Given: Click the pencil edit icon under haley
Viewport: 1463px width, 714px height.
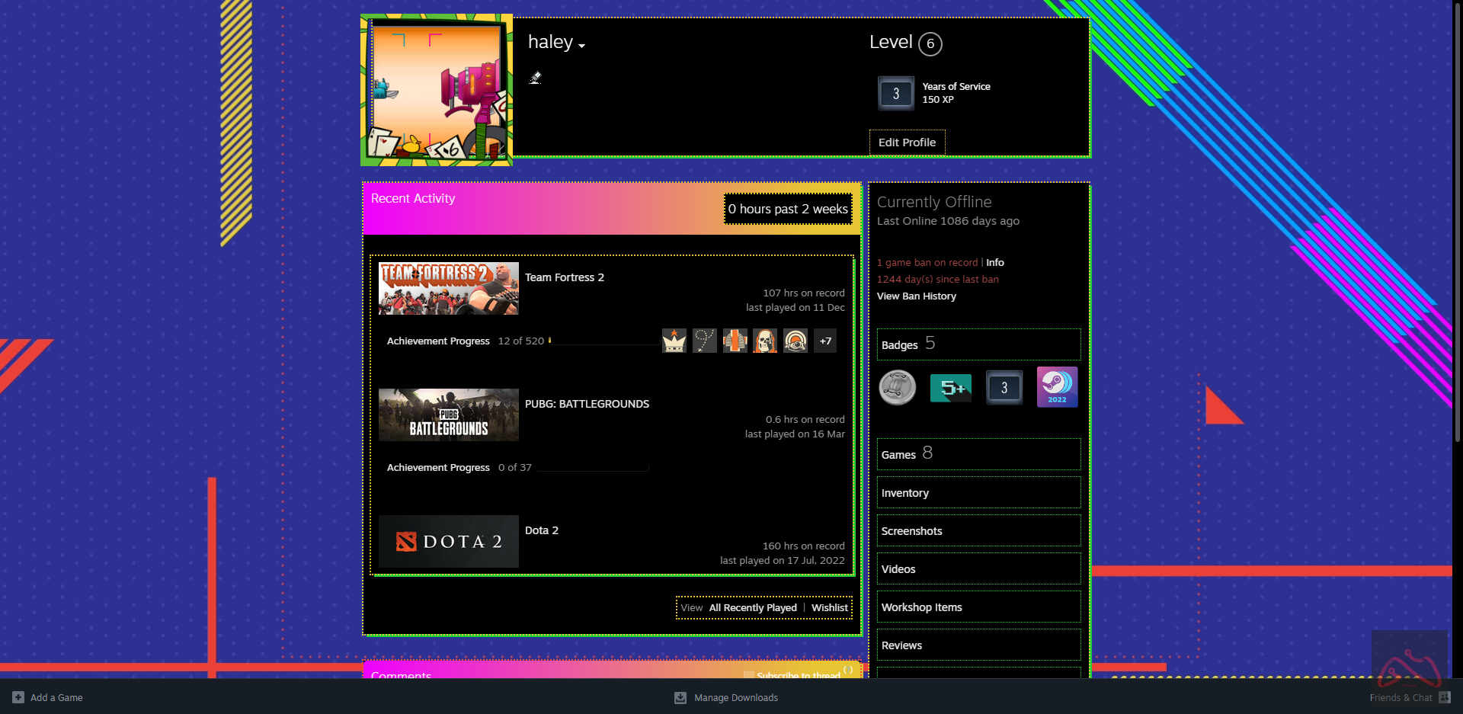Looking at the screenshot, I should (x=536, y=78).
